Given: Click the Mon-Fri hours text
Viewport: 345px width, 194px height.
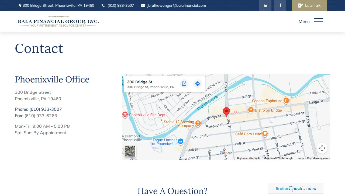Looking at the screenshot, I should point(43,126).
